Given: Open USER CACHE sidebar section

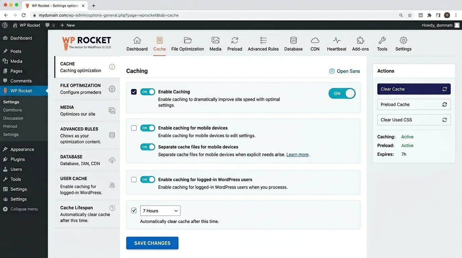Looking at the screenshot, I should pos(87,185).
